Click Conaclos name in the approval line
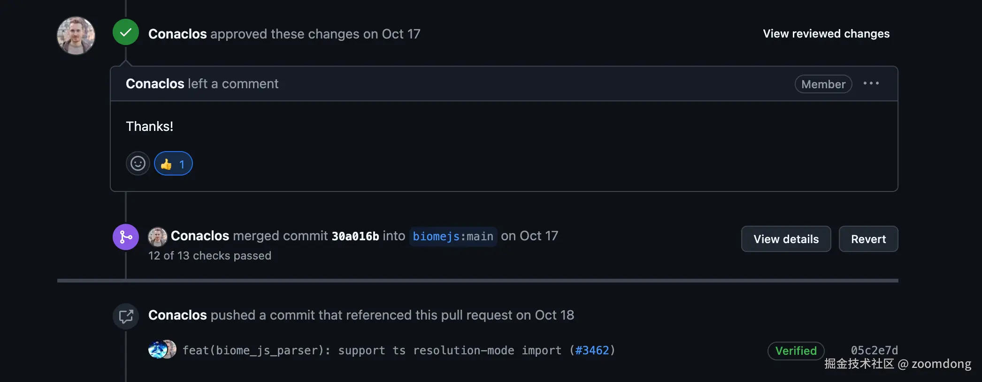The width and height of the screenshot is (982, 382). coord(177,34)
